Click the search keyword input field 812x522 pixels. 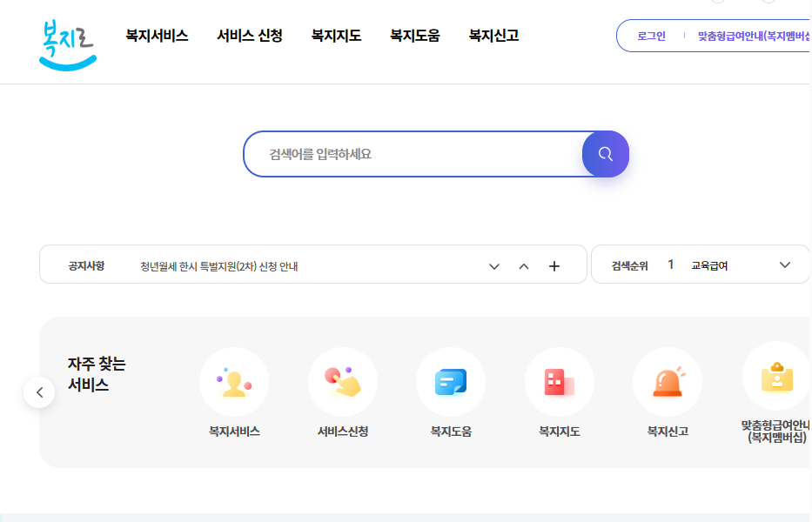click(x=409, y=153)
